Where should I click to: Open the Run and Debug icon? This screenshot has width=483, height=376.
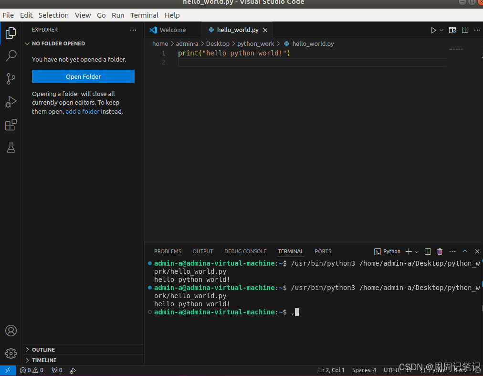coord(10,102)
